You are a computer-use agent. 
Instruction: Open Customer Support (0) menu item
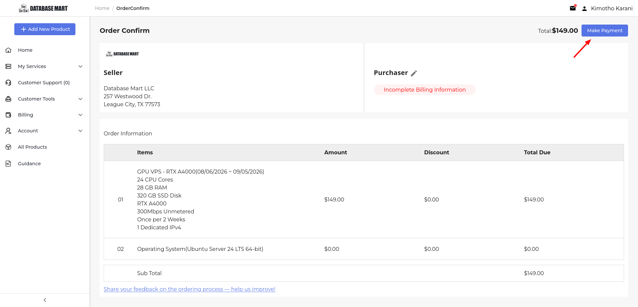(x=45, y=83)
